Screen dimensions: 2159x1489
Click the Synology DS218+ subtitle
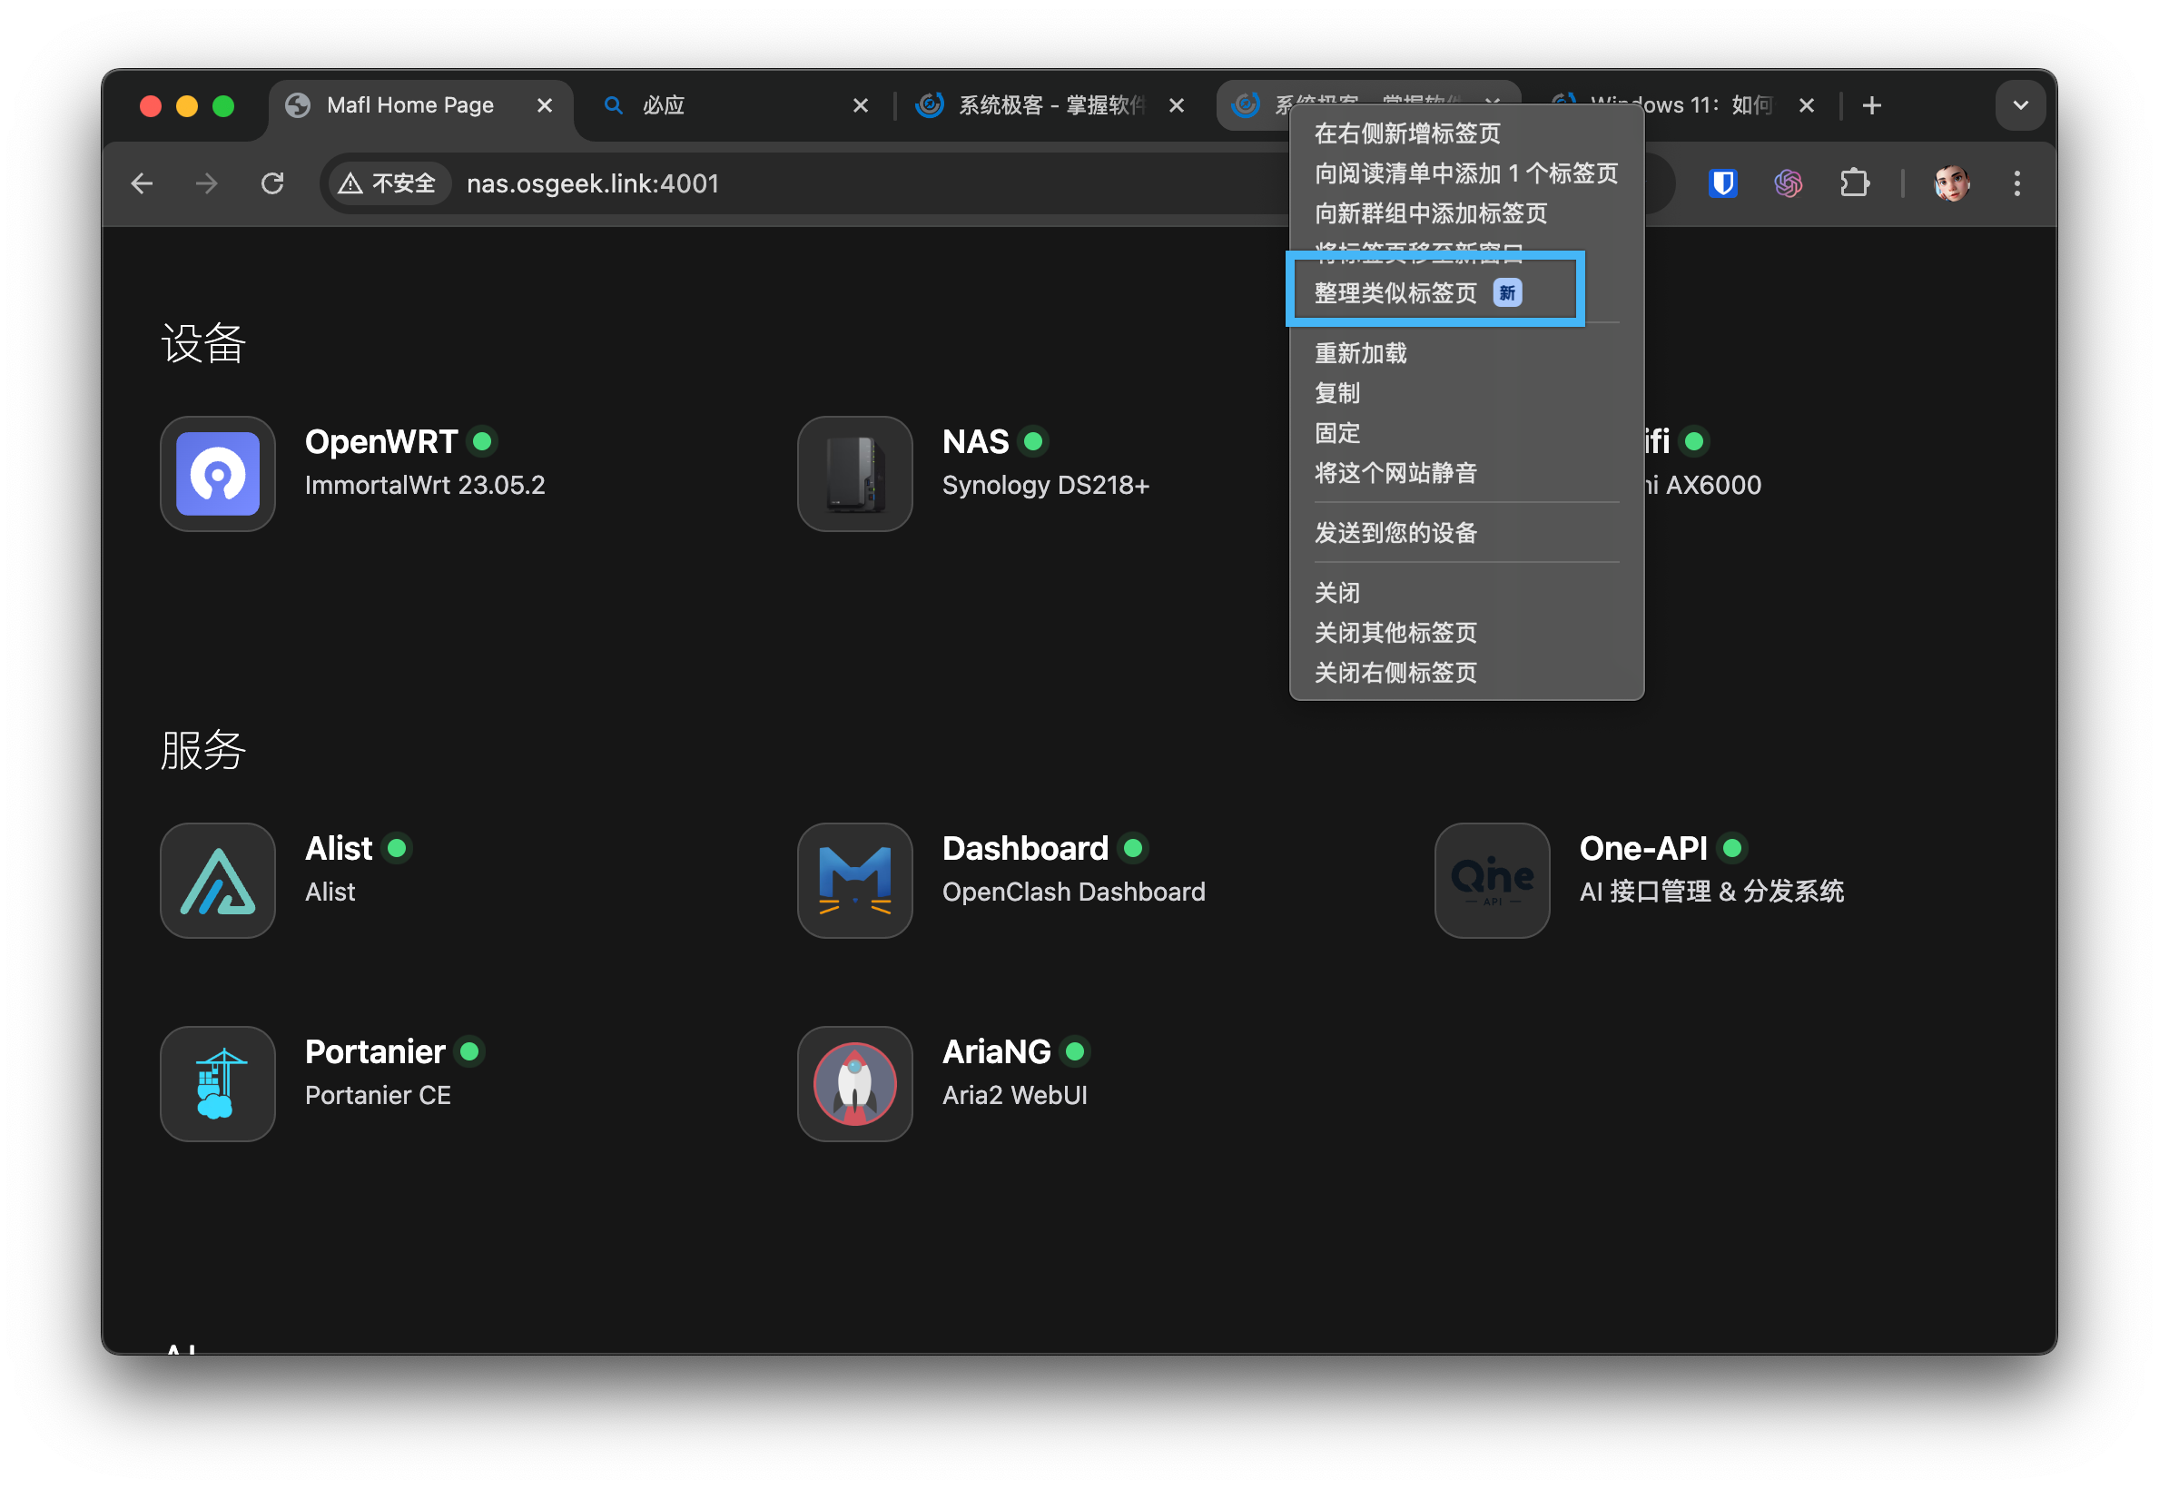1046,485
